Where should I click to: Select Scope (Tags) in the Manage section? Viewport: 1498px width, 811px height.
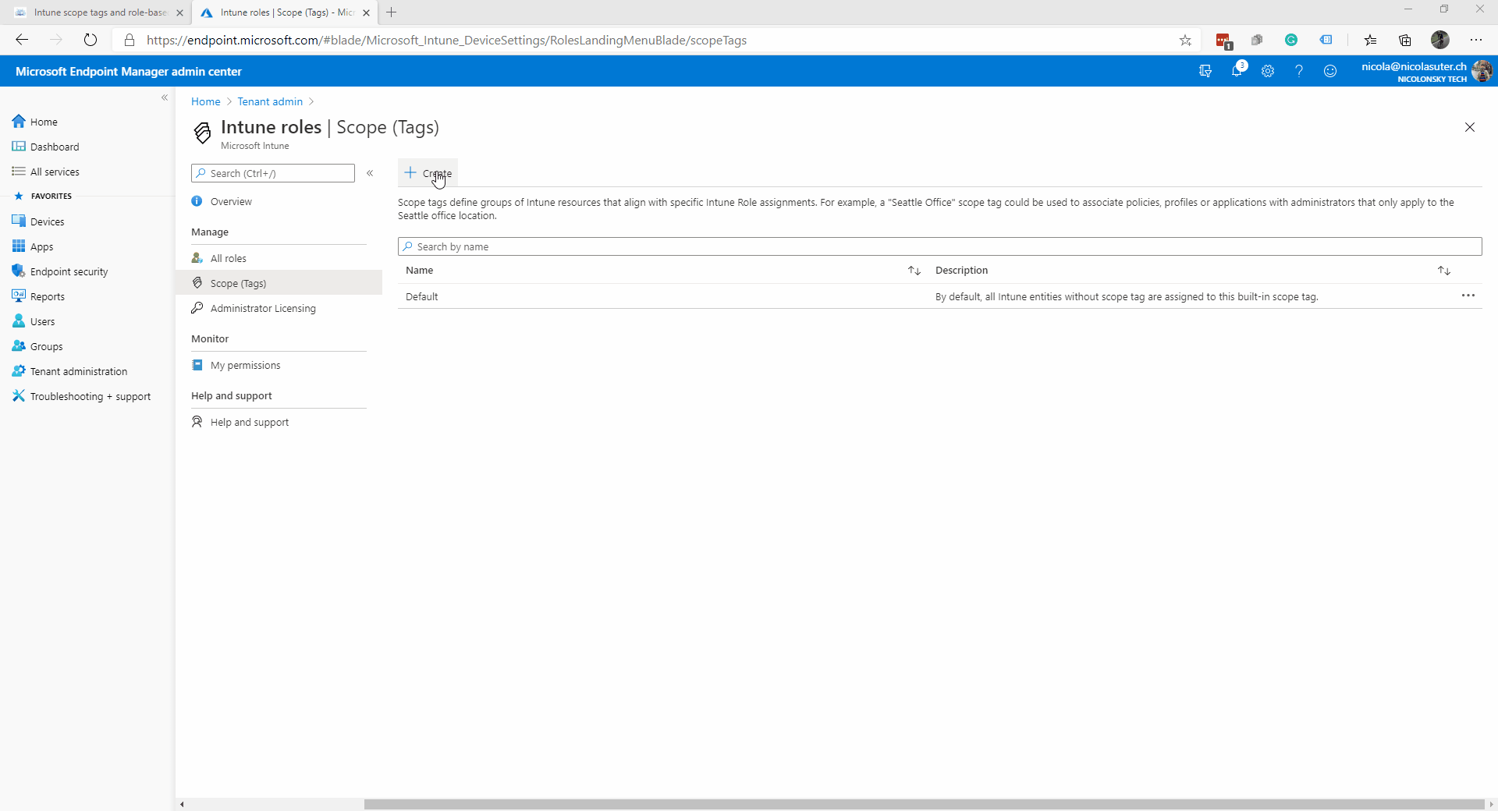(x=279, y=283)
